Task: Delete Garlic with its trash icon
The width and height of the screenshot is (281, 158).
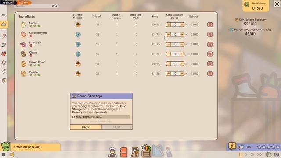Action: pyautogui.click(x=210, y=25)
